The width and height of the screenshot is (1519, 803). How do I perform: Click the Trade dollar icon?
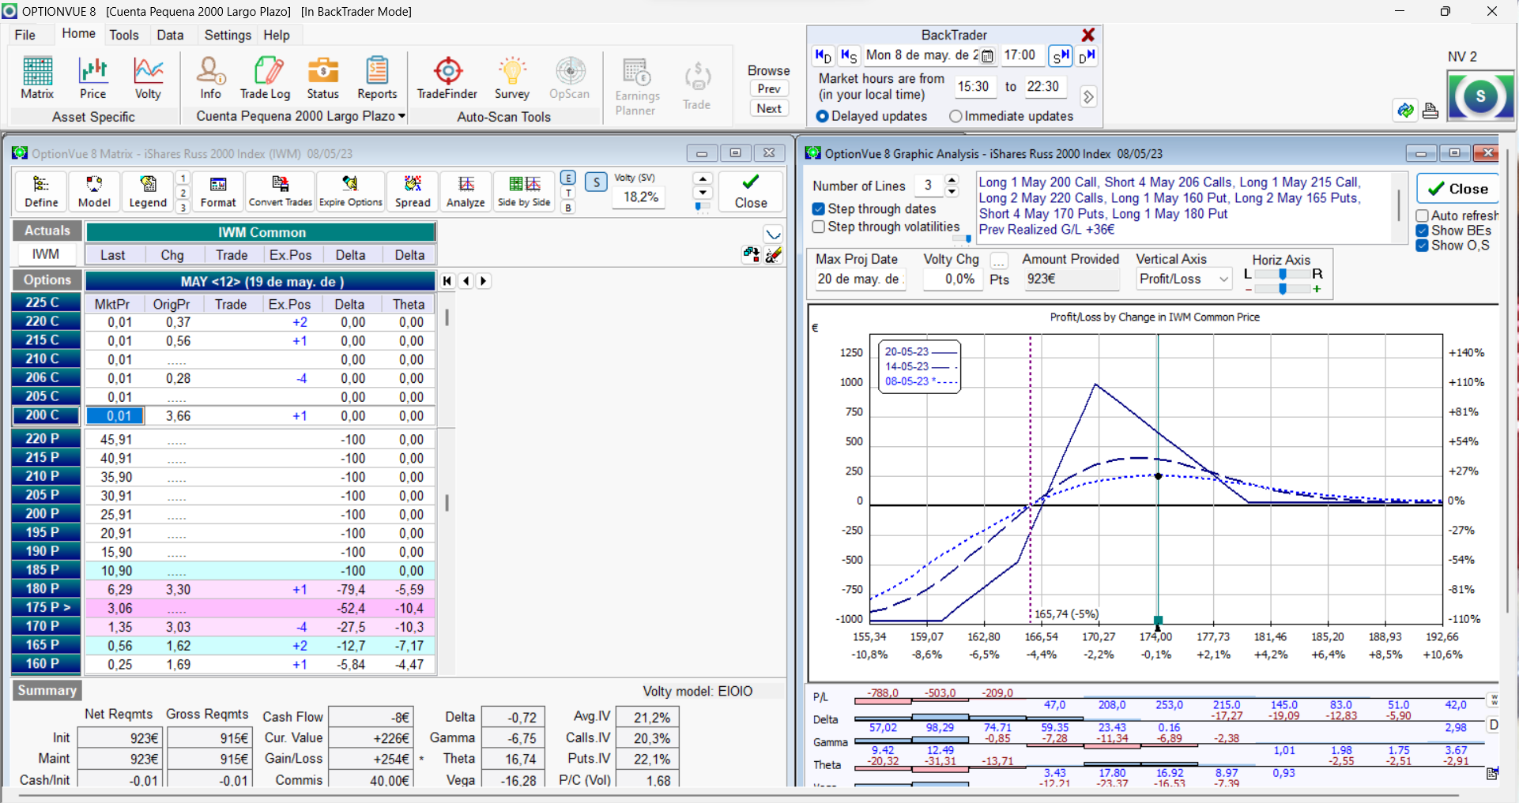(697, 86)
